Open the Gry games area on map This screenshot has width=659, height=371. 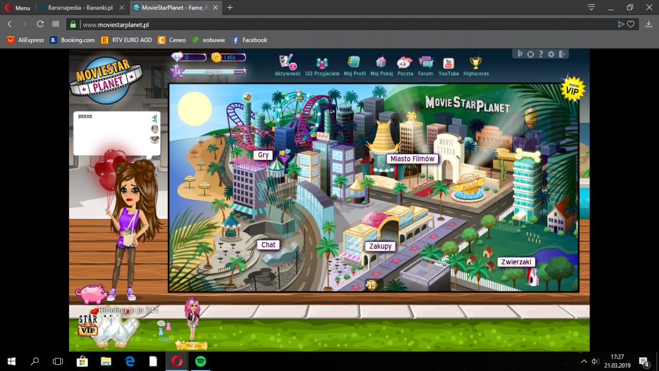[x=263, y=155]
